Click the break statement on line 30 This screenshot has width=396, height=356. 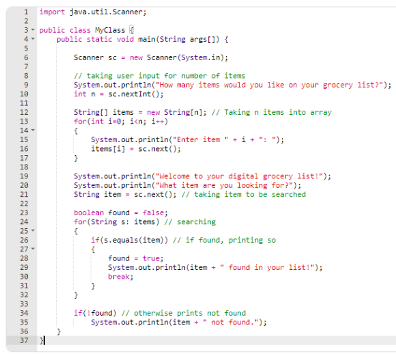click(x=120, y=277)
